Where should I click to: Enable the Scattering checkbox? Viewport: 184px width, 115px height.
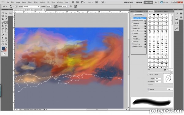(132, 23)
